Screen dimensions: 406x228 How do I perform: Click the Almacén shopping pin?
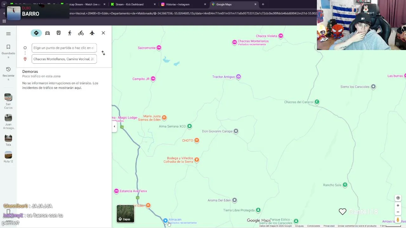pos(165,220)
